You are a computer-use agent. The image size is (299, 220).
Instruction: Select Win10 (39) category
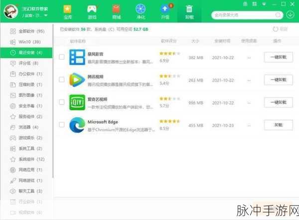26,42
